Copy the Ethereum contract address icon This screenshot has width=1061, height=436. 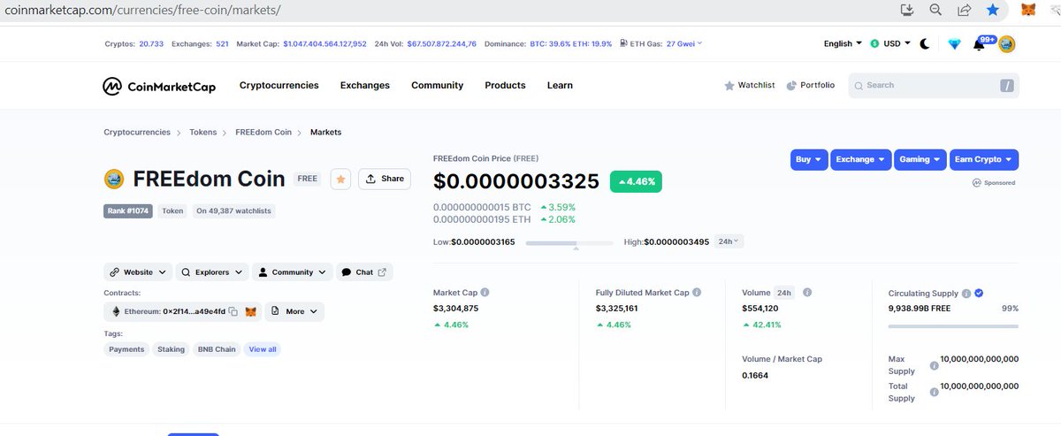[233, 311]
